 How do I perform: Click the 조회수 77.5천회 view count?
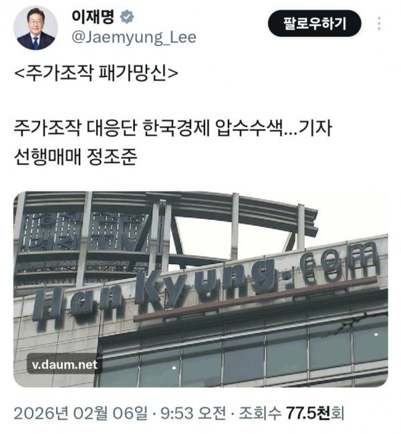pyautogui.click(x=291, y=413)
